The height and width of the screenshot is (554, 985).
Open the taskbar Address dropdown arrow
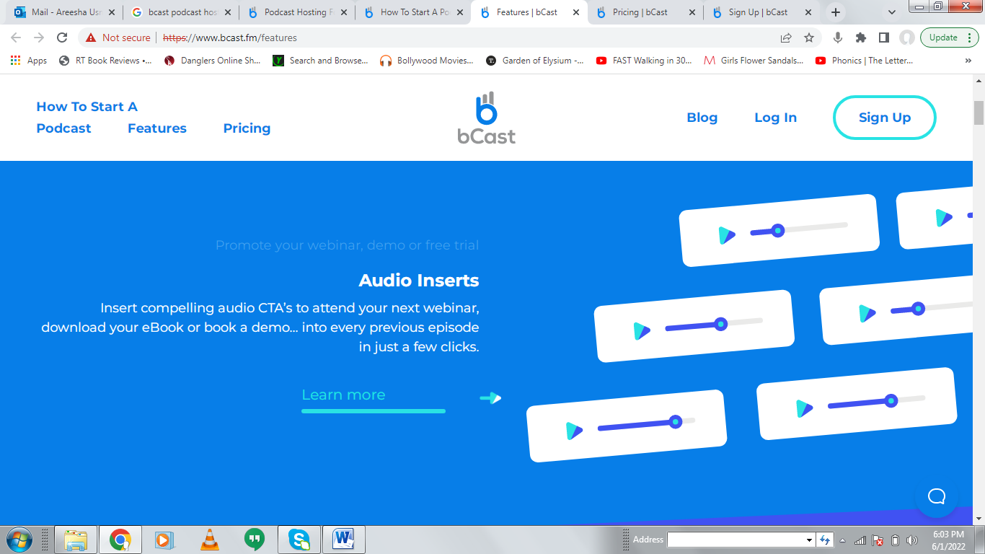809,540
